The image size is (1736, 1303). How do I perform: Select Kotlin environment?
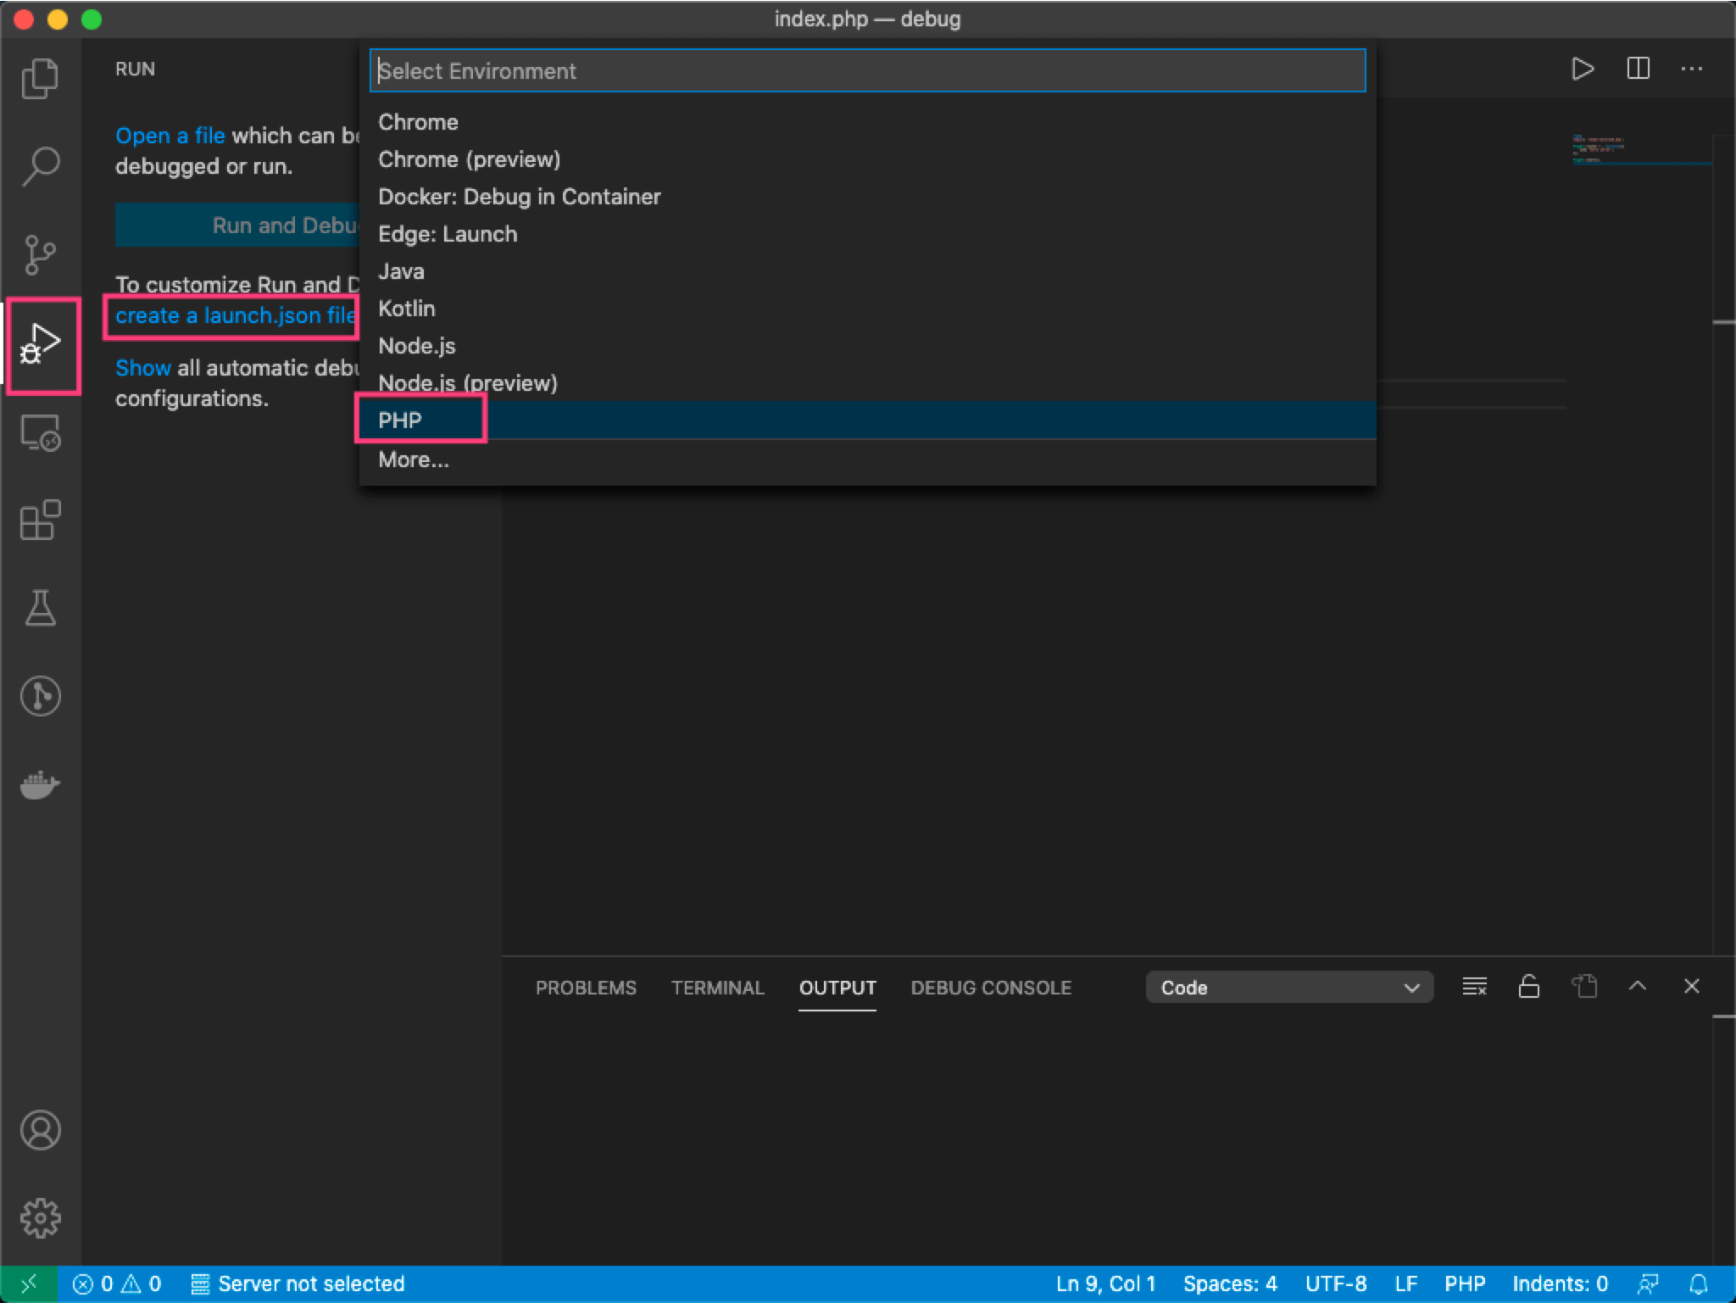tap(867, 309)
